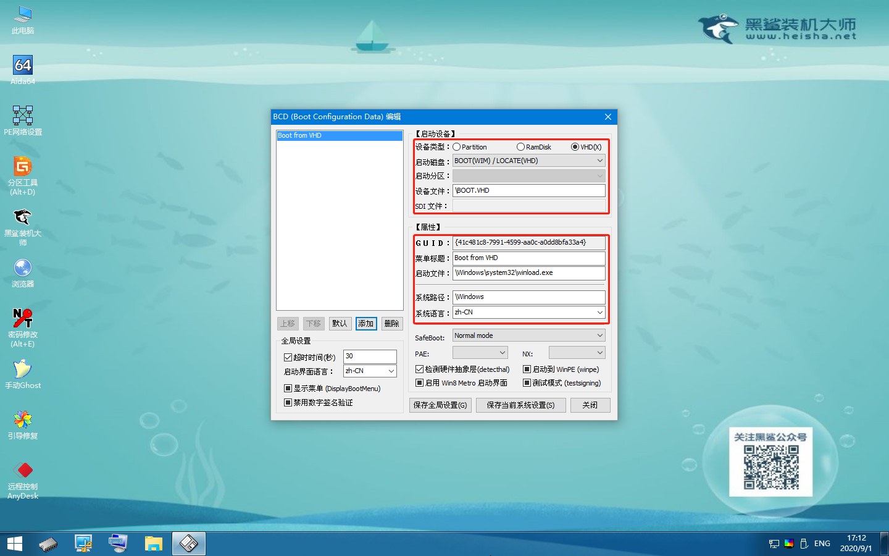Click 保存全局设置(G) button
889x556 pixels.
tap(440, 405)
